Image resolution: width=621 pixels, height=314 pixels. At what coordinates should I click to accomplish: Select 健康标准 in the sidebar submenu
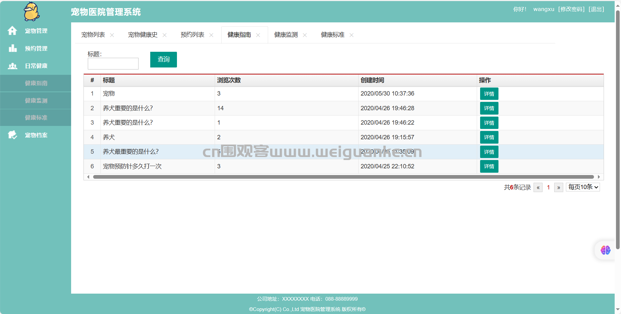click(x=36, y=118)
